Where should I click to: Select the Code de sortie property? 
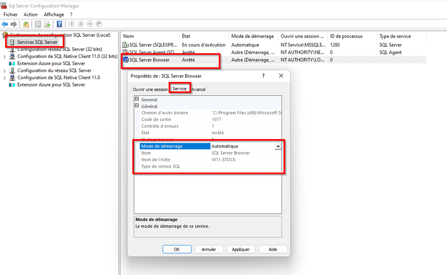tap(156, 119)
